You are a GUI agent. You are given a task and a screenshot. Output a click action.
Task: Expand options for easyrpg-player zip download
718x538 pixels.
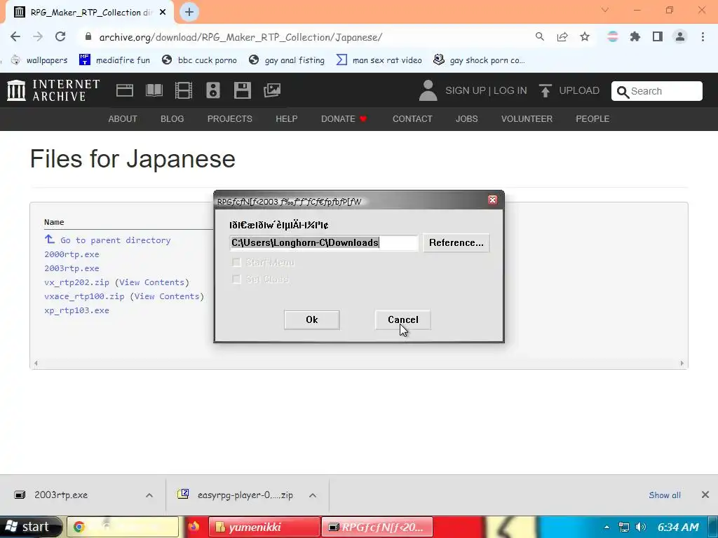click(313, 495)
